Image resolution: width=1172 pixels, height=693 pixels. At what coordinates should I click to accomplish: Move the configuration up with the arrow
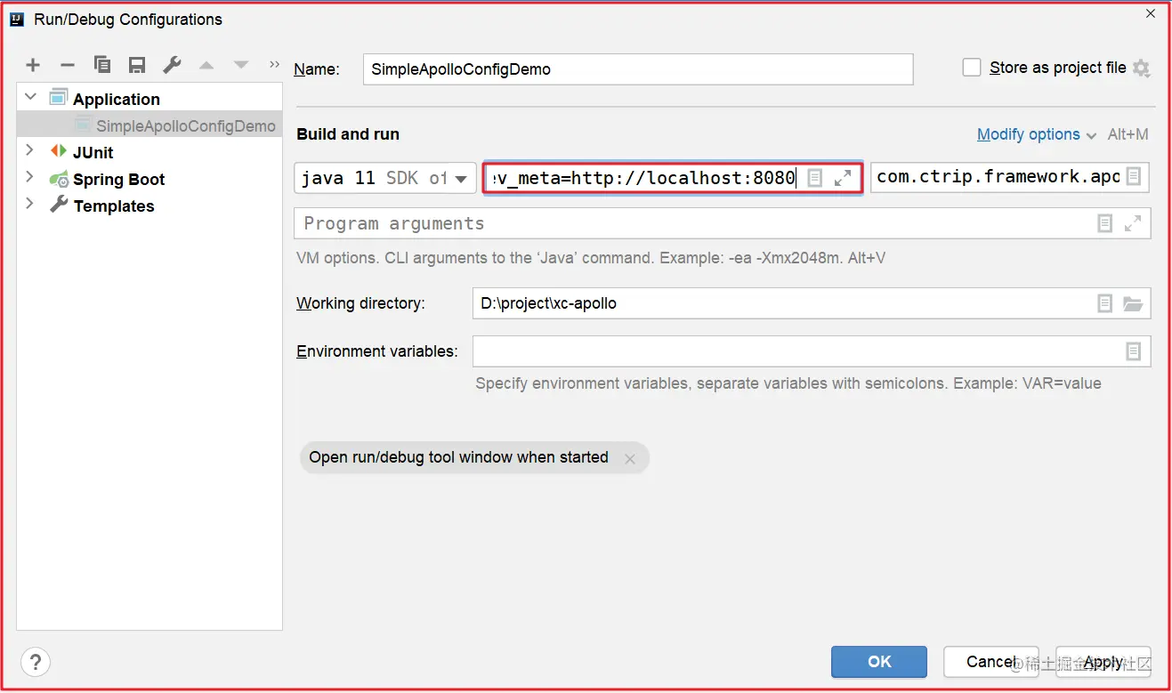(x=206, y=65)
